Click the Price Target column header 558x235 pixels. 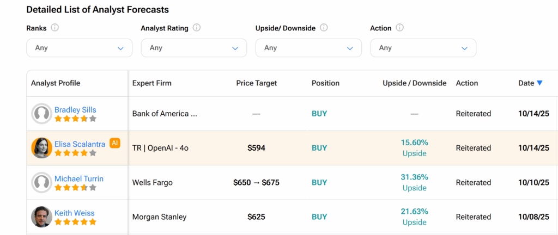256,83
